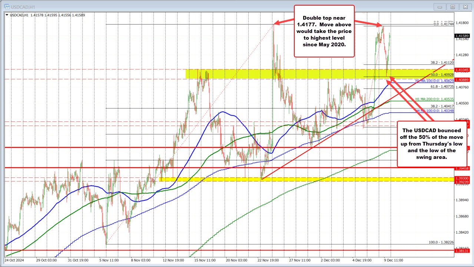474x267 pixels.
Task: Click the H1 MA:200:0:0: 1.40535 label
Action: tap(434, 99)
